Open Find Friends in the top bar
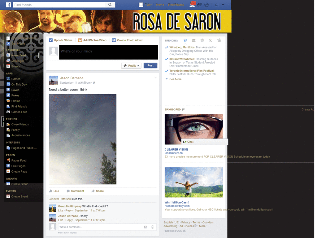317x238 pixels. (x=176, y=5)
